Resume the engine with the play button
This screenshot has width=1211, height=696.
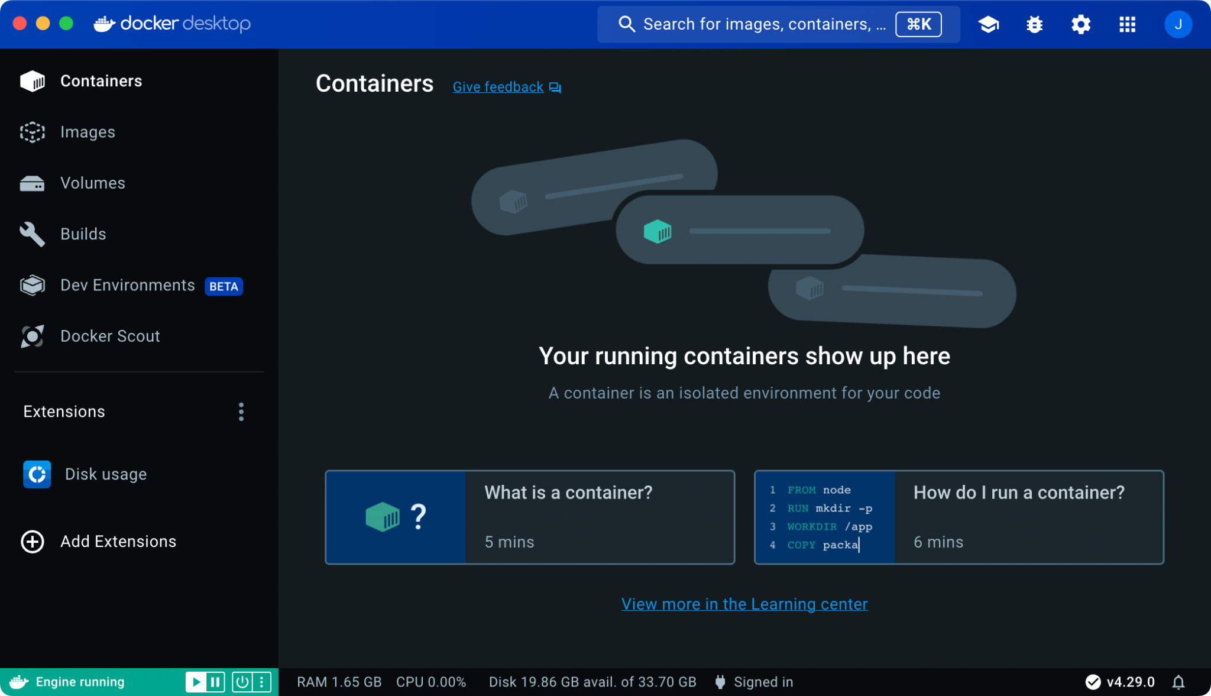click(x=196, y=682)
